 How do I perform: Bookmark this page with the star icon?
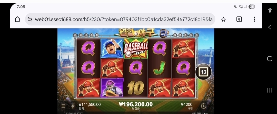[223, 19]
